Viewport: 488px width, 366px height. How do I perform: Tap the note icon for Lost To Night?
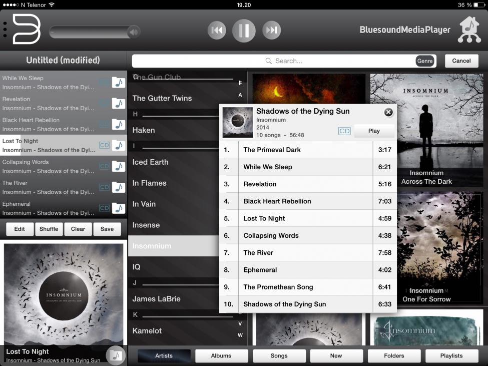(118, 145)
